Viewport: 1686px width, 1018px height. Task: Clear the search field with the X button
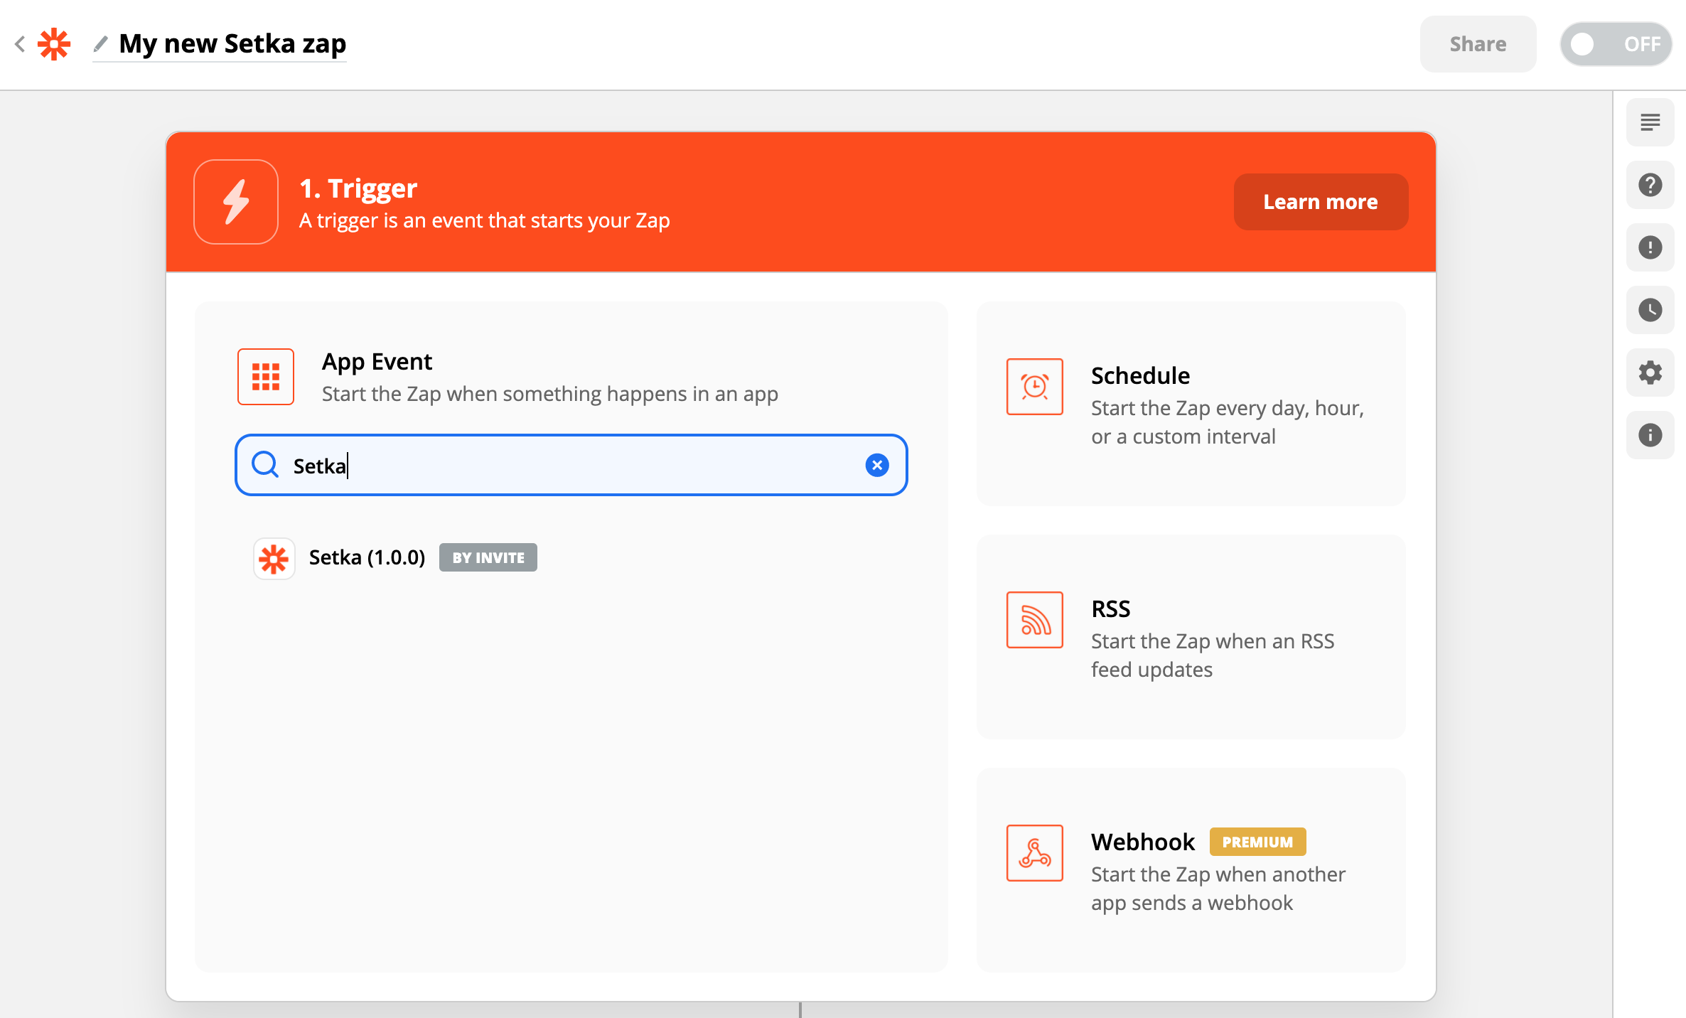(877, 465)
